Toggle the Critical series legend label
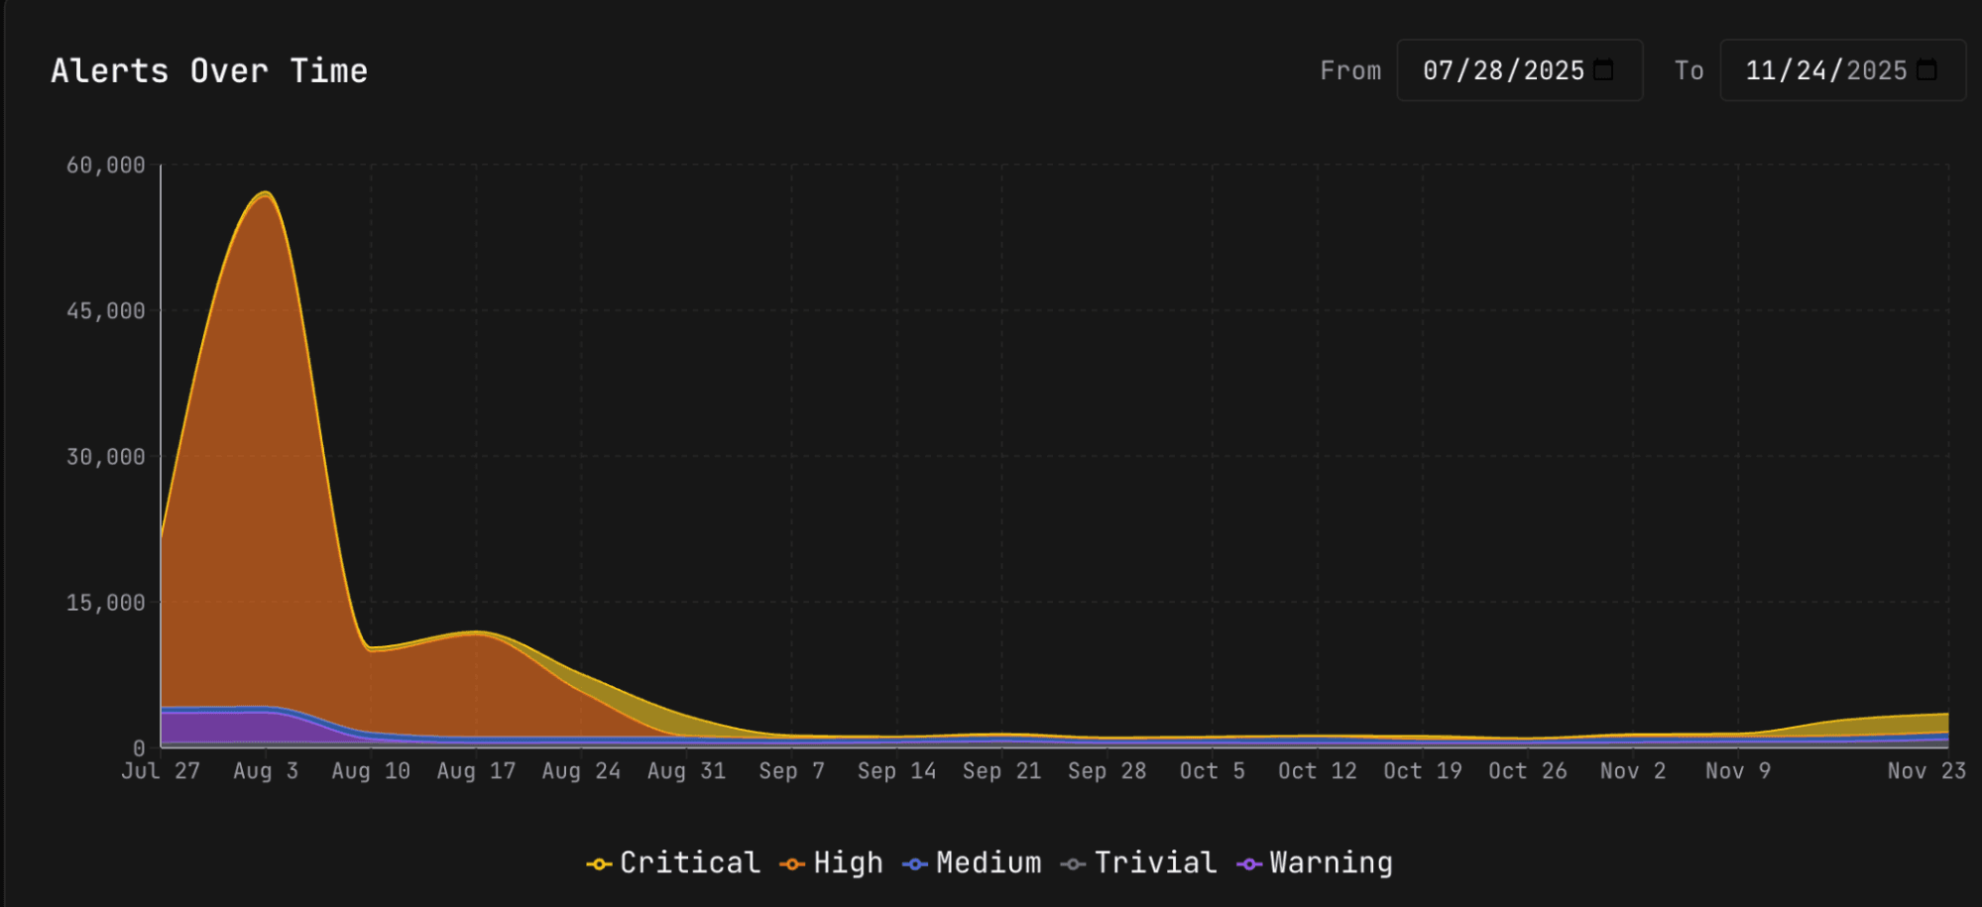 (690, 863)
